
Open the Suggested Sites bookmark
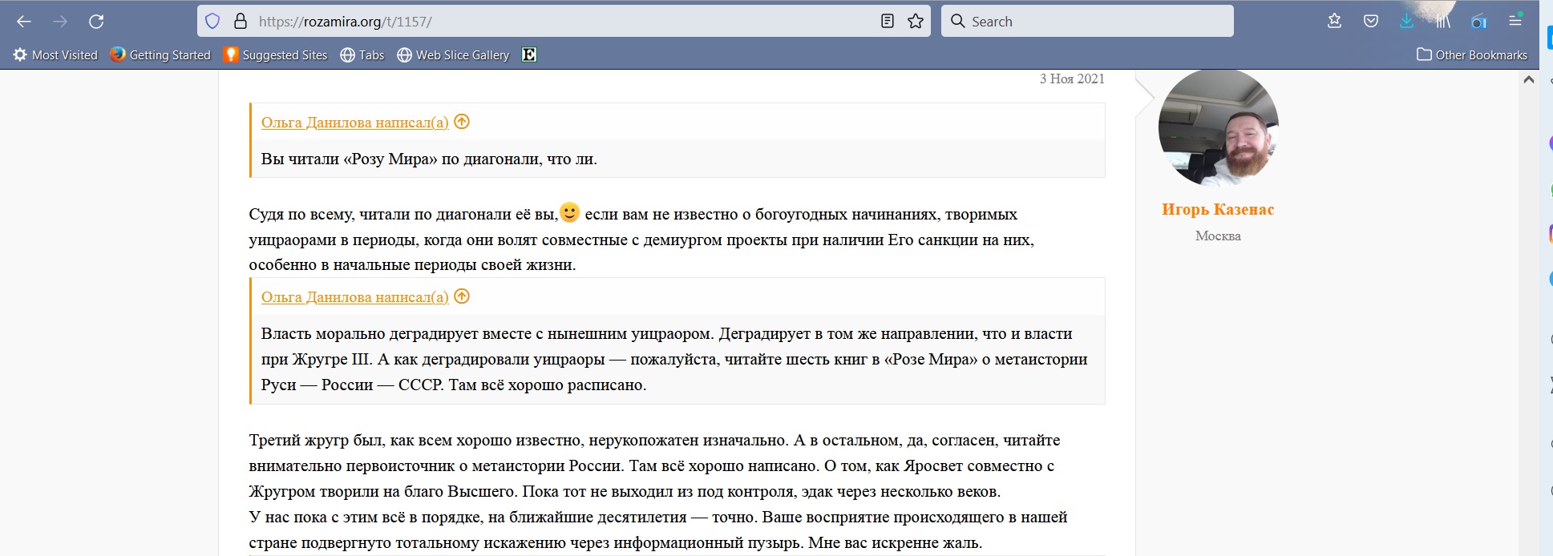pos(276,54)
